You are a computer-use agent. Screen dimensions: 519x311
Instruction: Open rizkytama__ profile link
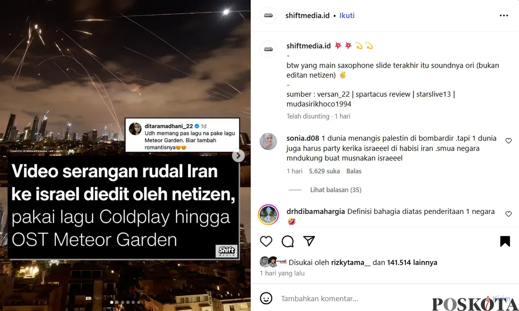pyautogui.click(x=351, y=262)
